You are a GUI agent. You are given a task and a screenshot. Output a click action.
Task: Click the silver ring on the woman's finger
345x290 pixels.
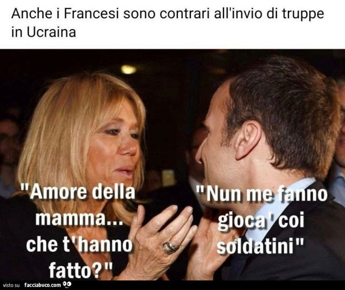pyautogui.click(x=170, y=247)
